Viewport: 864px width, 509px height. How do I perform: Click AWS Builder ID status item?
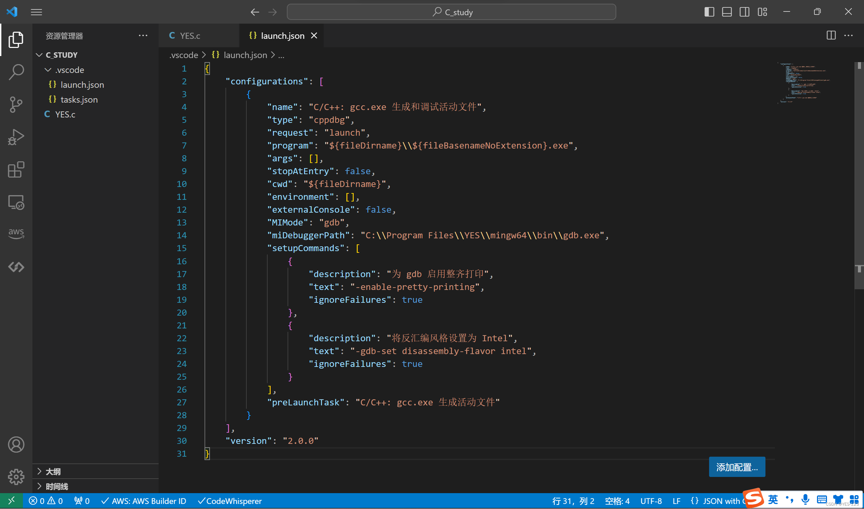pyautogui.click(x=144, y=501)
